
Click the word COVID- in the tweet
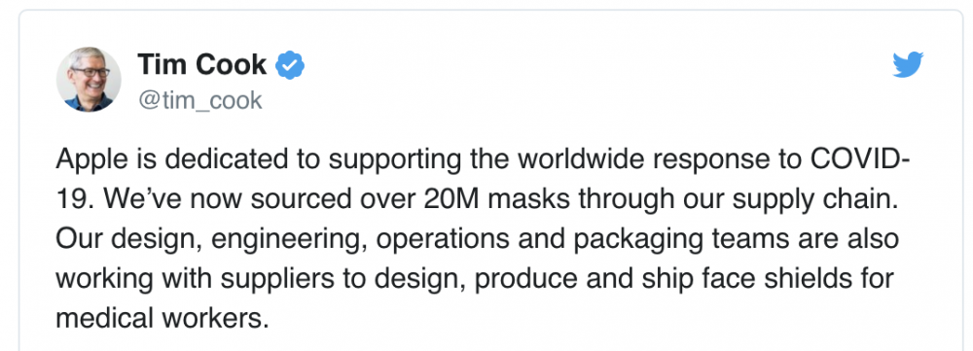[860, 159]
